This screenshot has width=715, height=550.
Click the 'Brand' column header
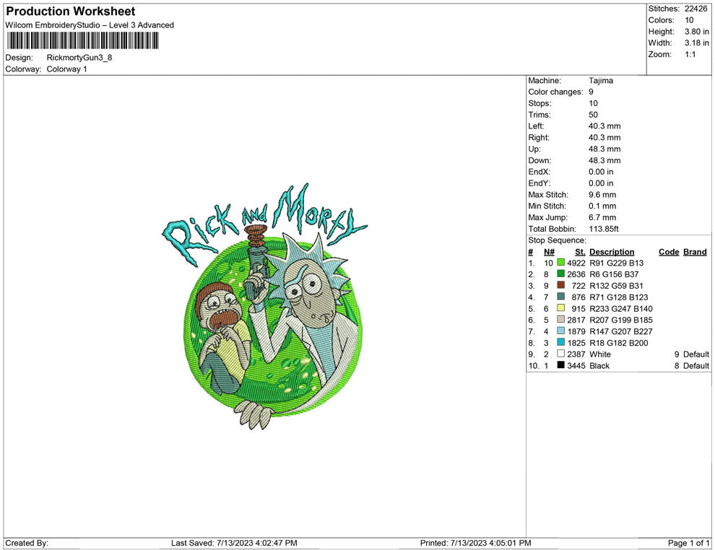coord(695,252)
